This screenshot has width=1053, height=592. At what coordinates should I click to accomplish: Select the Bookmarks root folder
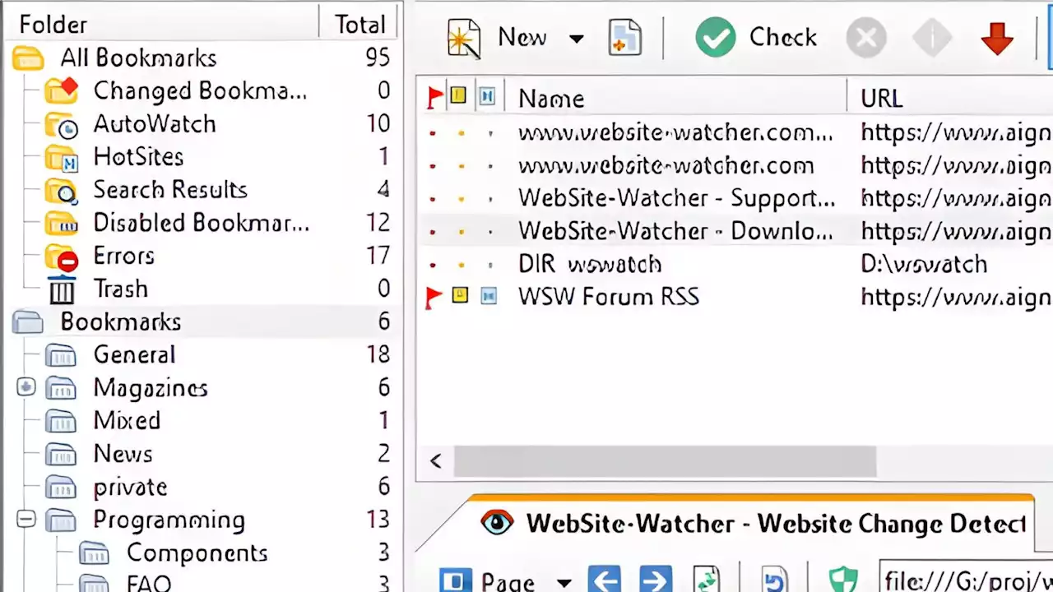(x=120, y=321)
